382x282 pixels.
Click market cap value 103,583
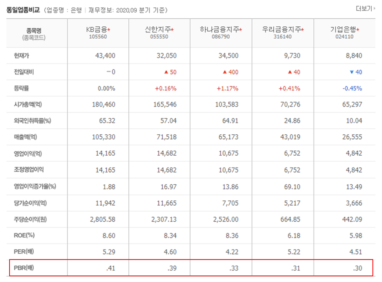tap(227, 105)
